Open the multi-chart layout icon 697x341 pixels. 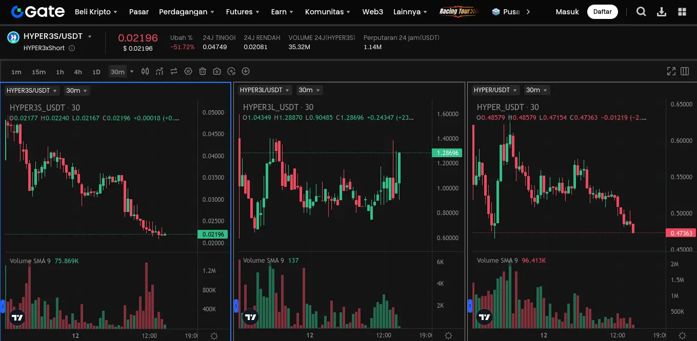pos(685,71)
